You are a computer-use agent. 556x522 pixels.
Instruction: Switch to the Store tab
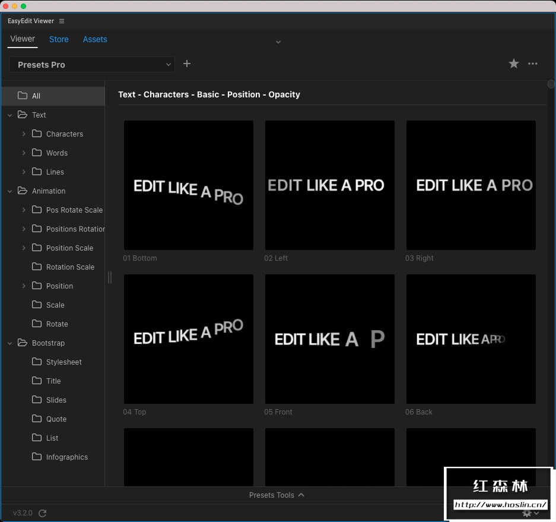coord(59,39)
